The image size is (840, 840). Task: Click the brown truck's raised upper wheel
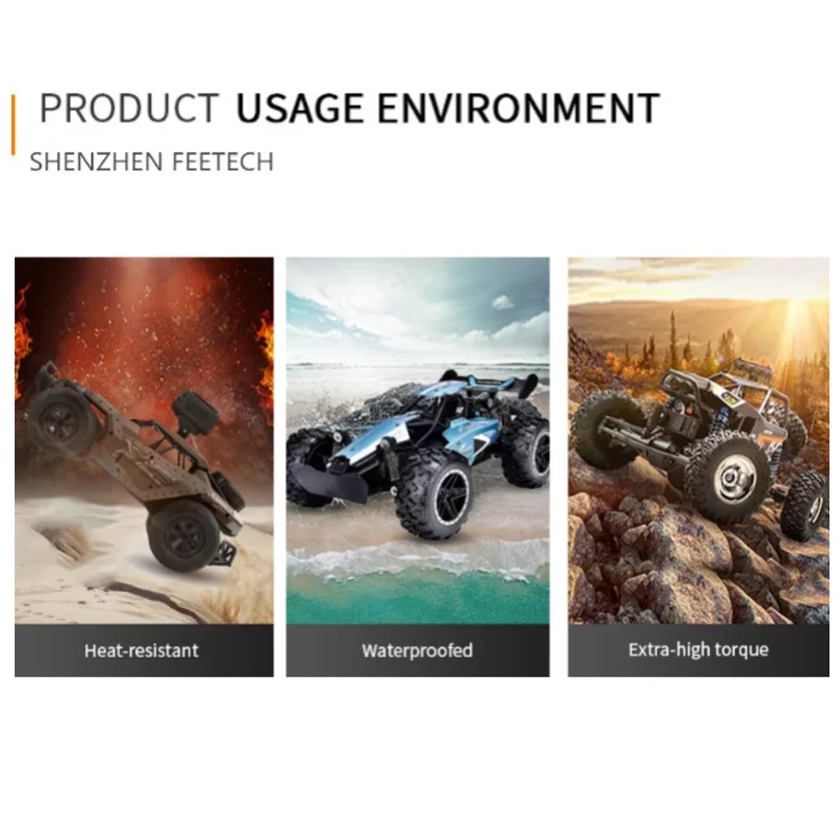[x=60, y=420]
